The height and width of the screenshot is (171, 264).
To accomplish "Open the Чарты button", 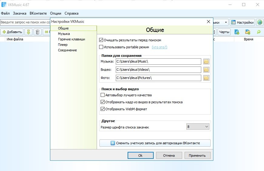I will coord(224,32).
